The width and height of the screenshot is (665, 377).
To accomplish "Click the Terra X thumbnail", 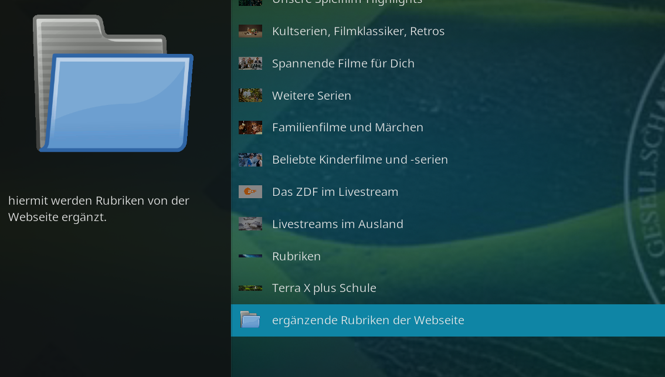I will (250, 288).
